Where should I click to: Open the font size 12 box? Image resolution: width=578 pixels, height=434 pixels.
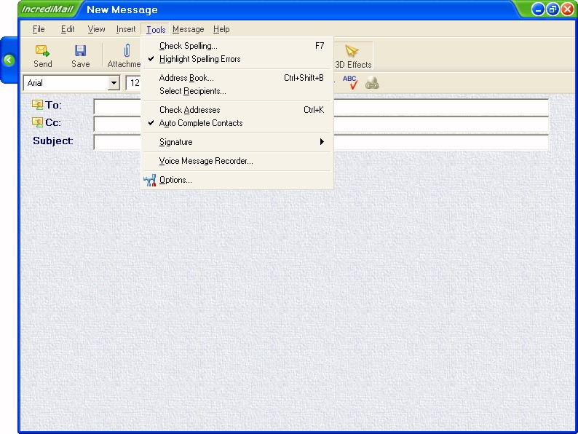133,83
